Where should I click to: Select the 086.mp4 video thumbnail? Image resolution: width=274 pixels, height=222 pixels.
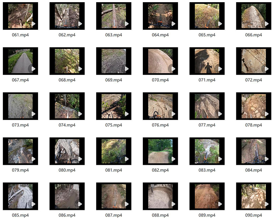[x=67, y=196]
